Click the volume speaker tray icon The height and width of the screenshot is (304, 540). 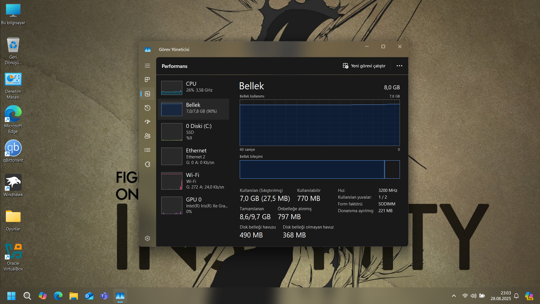point(474,296)
